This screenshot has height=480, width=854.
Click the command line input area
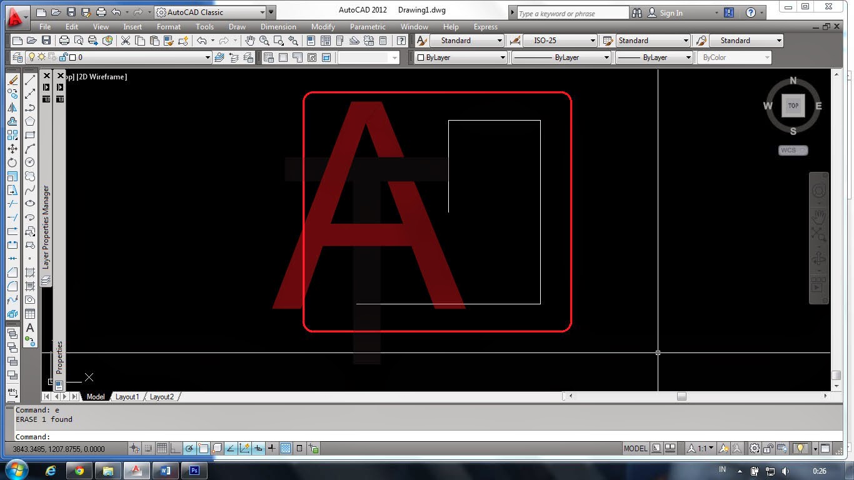[428, 437]
